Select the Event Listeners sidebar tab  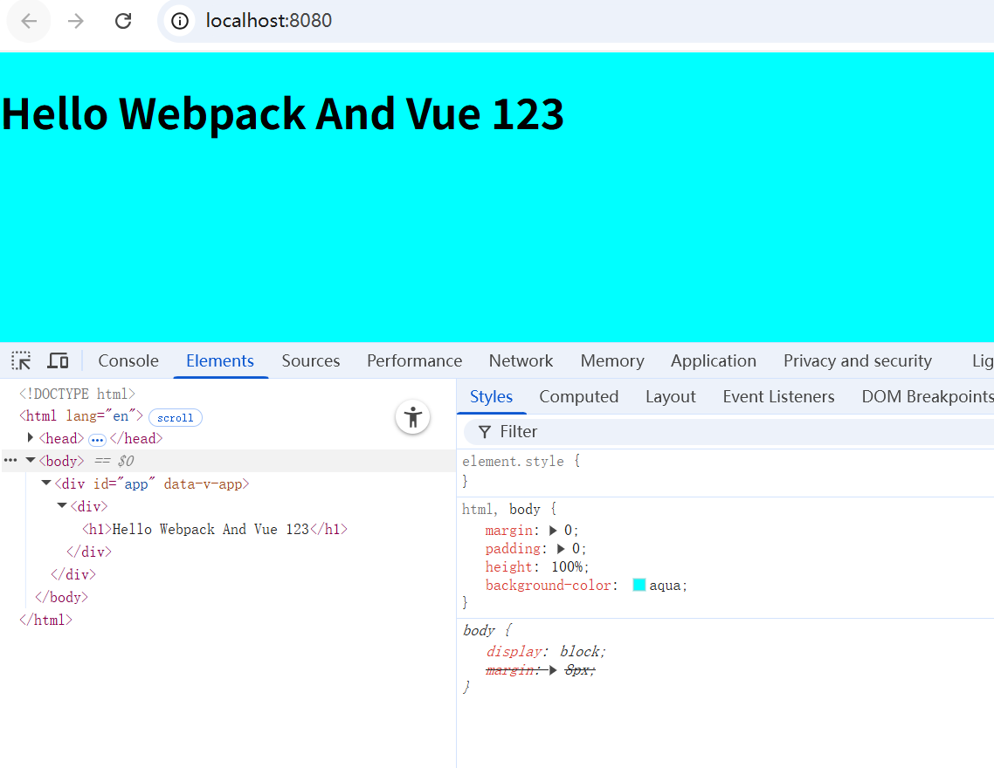coord(778,397)
